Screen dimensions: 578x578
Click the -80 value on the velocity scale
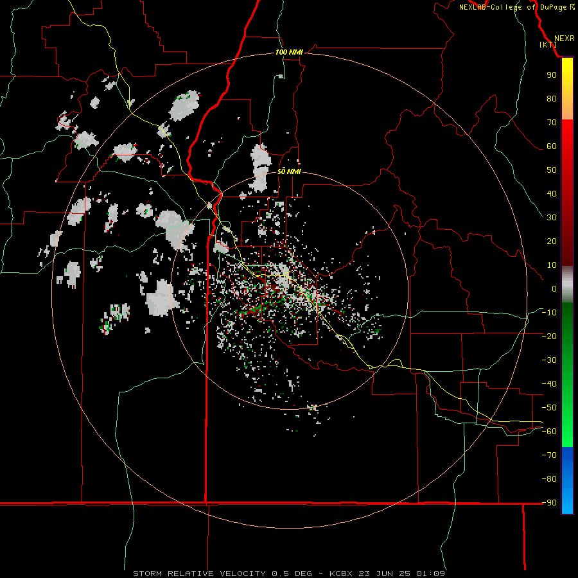coord(549,479)
